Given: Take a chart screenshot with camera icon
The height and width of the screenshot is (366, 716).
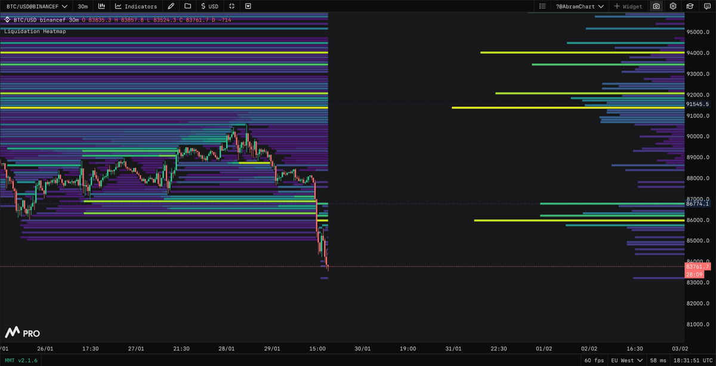Looking at the screenshot, I should pyautogui.click(x=656, y=6).
